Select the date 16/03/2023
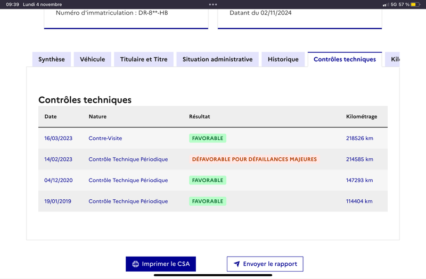The height and width of the screenshot is (279, 426). [59, 138]
